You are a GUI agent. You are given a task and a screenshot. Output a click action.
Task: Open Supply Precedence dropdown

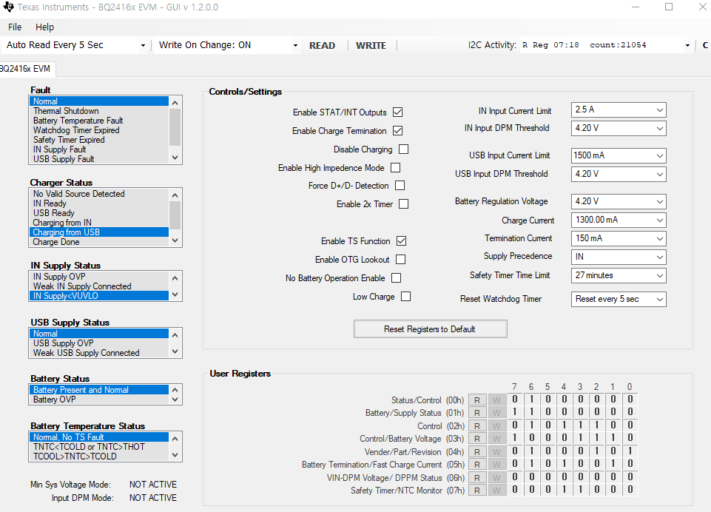(x=619, y=257)
